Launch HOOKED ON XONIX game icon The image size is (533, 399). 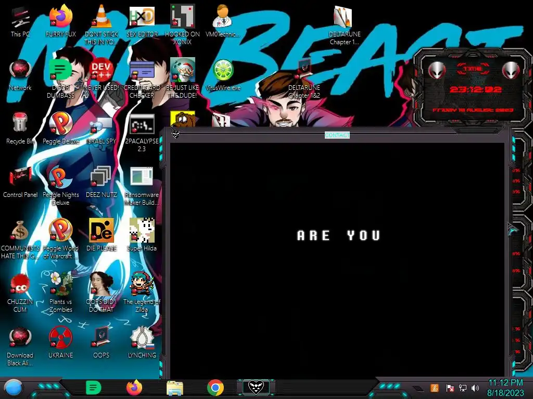pyautogui.click(x=182, y=24)
